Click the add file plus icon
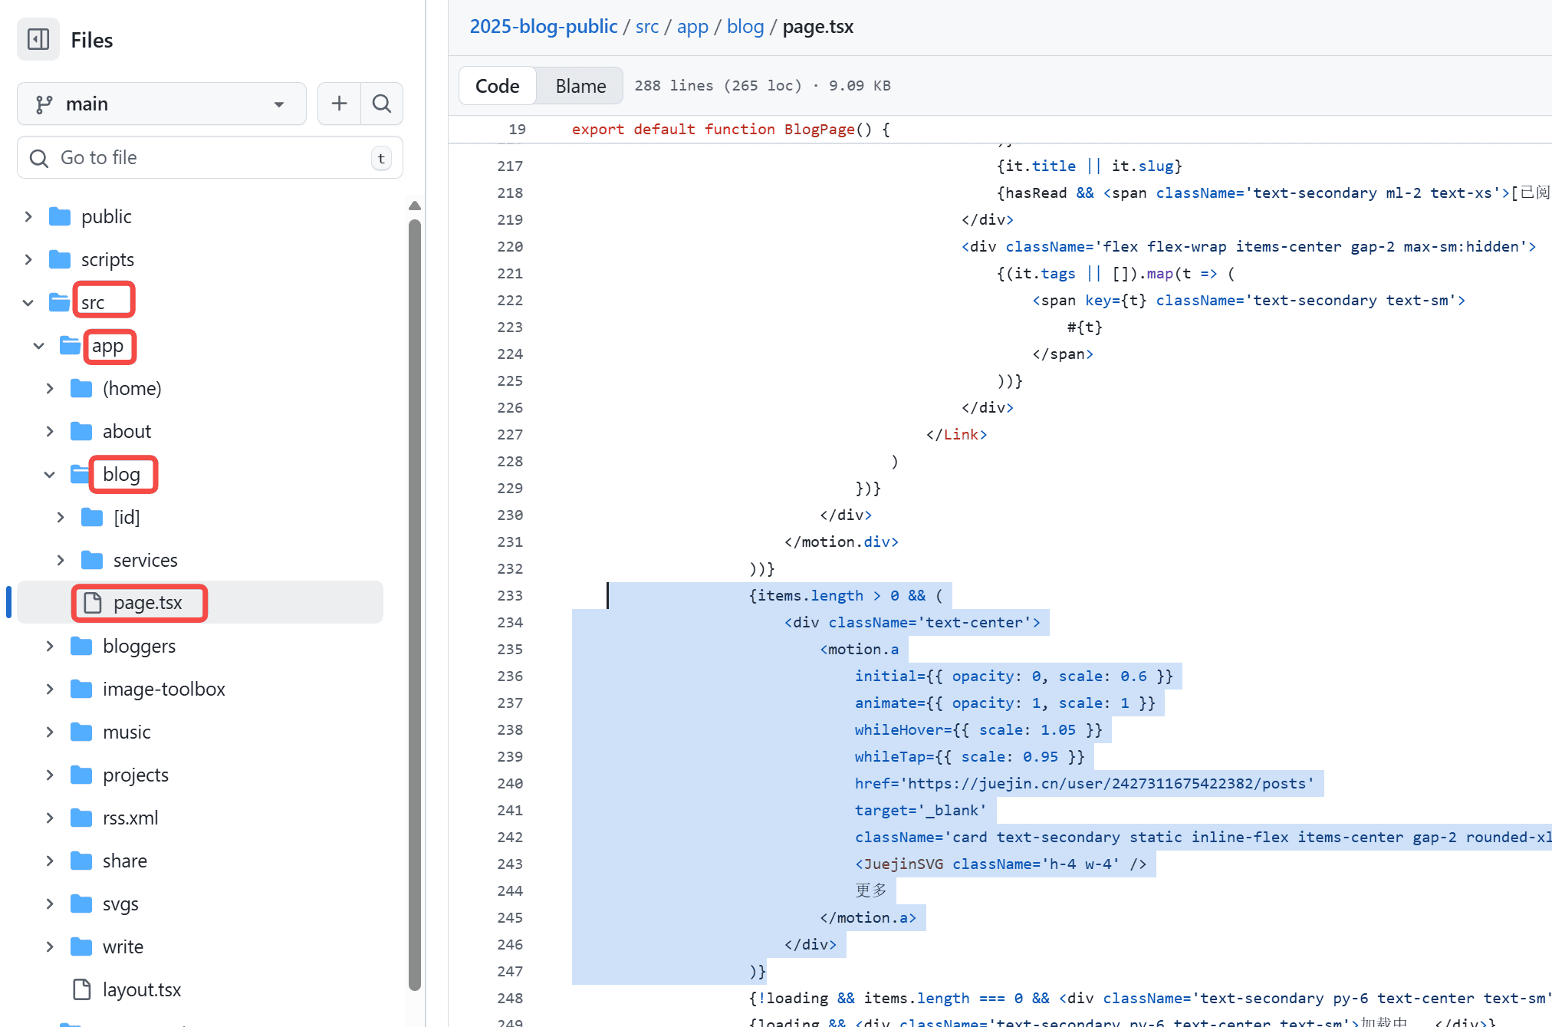Viewport: 1552px width, 1027px height. [339, 104]
